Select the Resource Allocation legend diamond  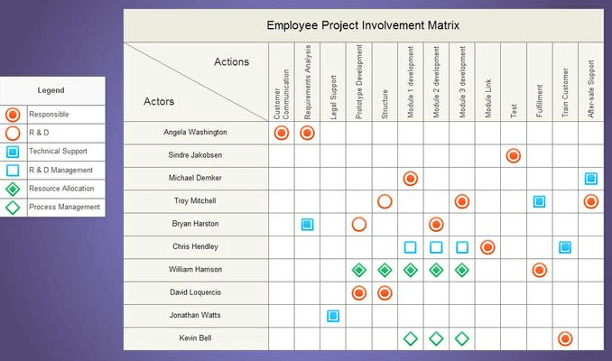tap(13, 190)
